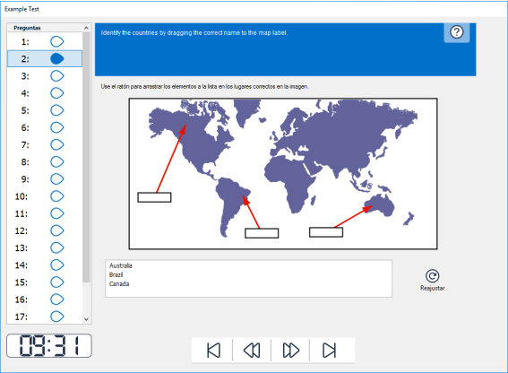Choose question 14 in the list

(x=45, y=265)
